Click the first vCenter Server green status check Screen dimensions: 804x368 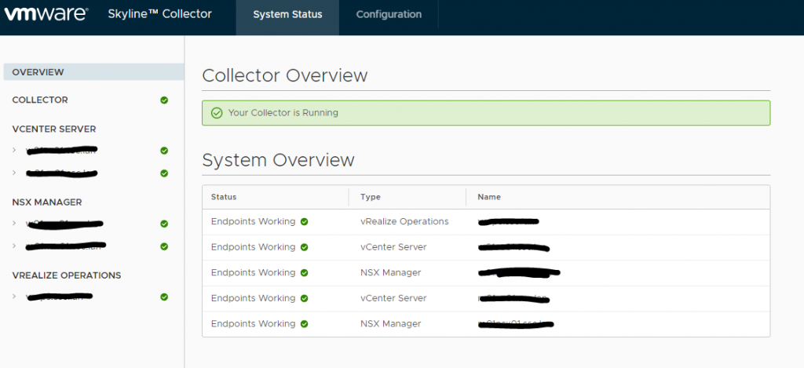click(164, 151)
